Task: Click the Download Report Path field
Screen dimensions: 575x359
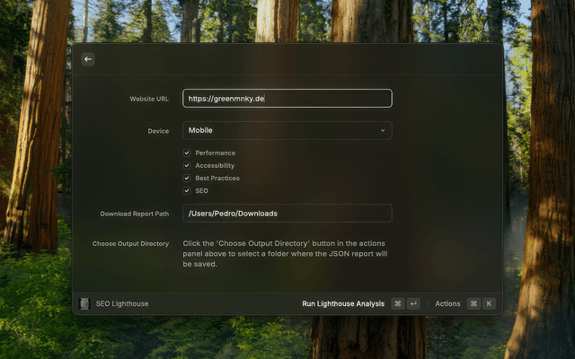Action: pyautogui.click(x=287, y=214)
